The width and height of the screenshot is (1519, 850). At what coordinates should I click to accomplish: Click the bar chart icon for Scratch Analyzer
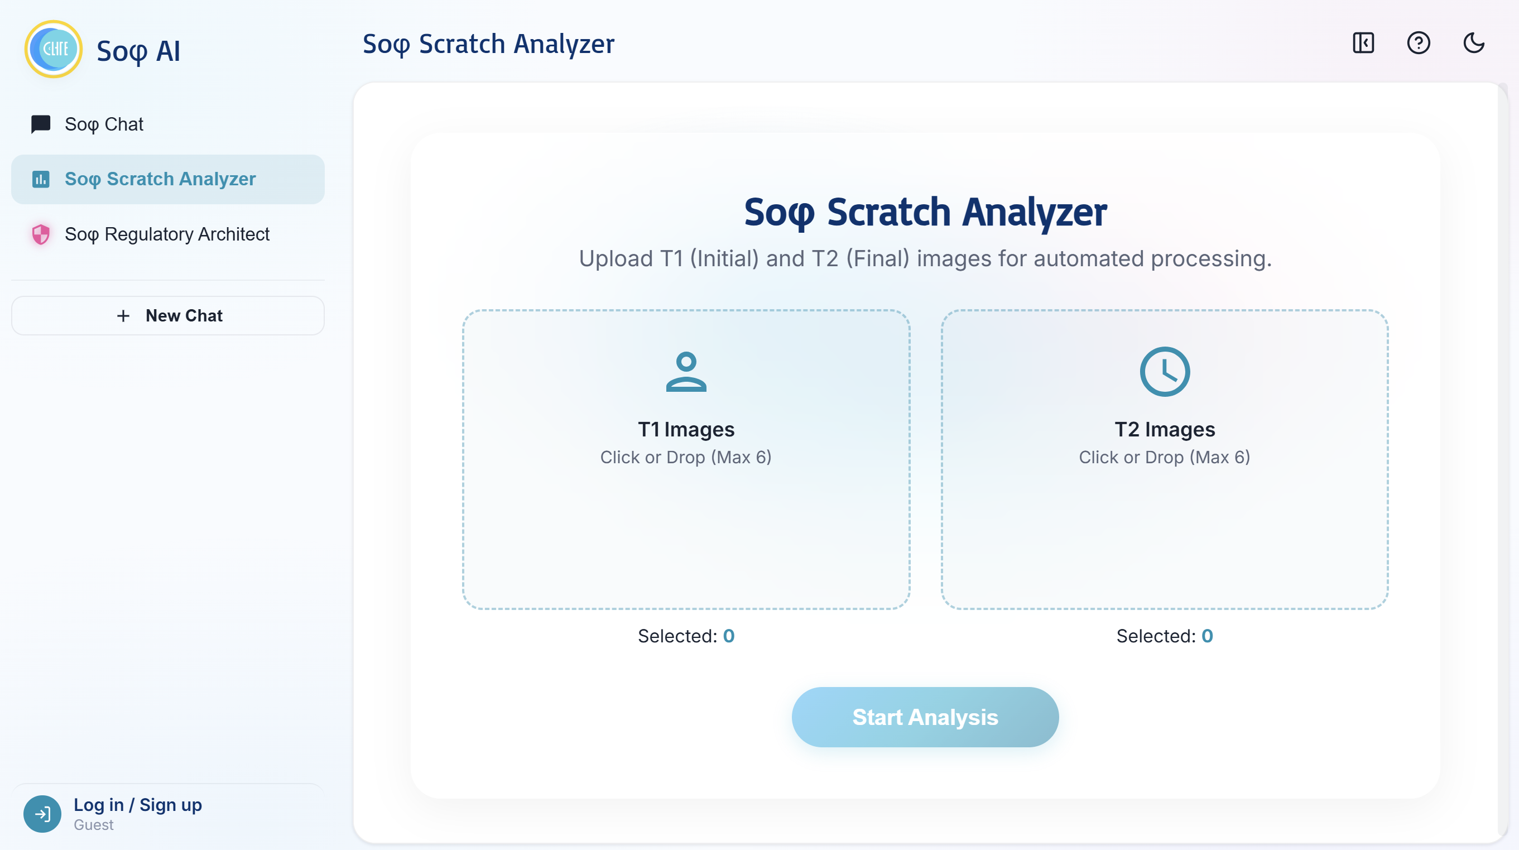pos(41,179)
